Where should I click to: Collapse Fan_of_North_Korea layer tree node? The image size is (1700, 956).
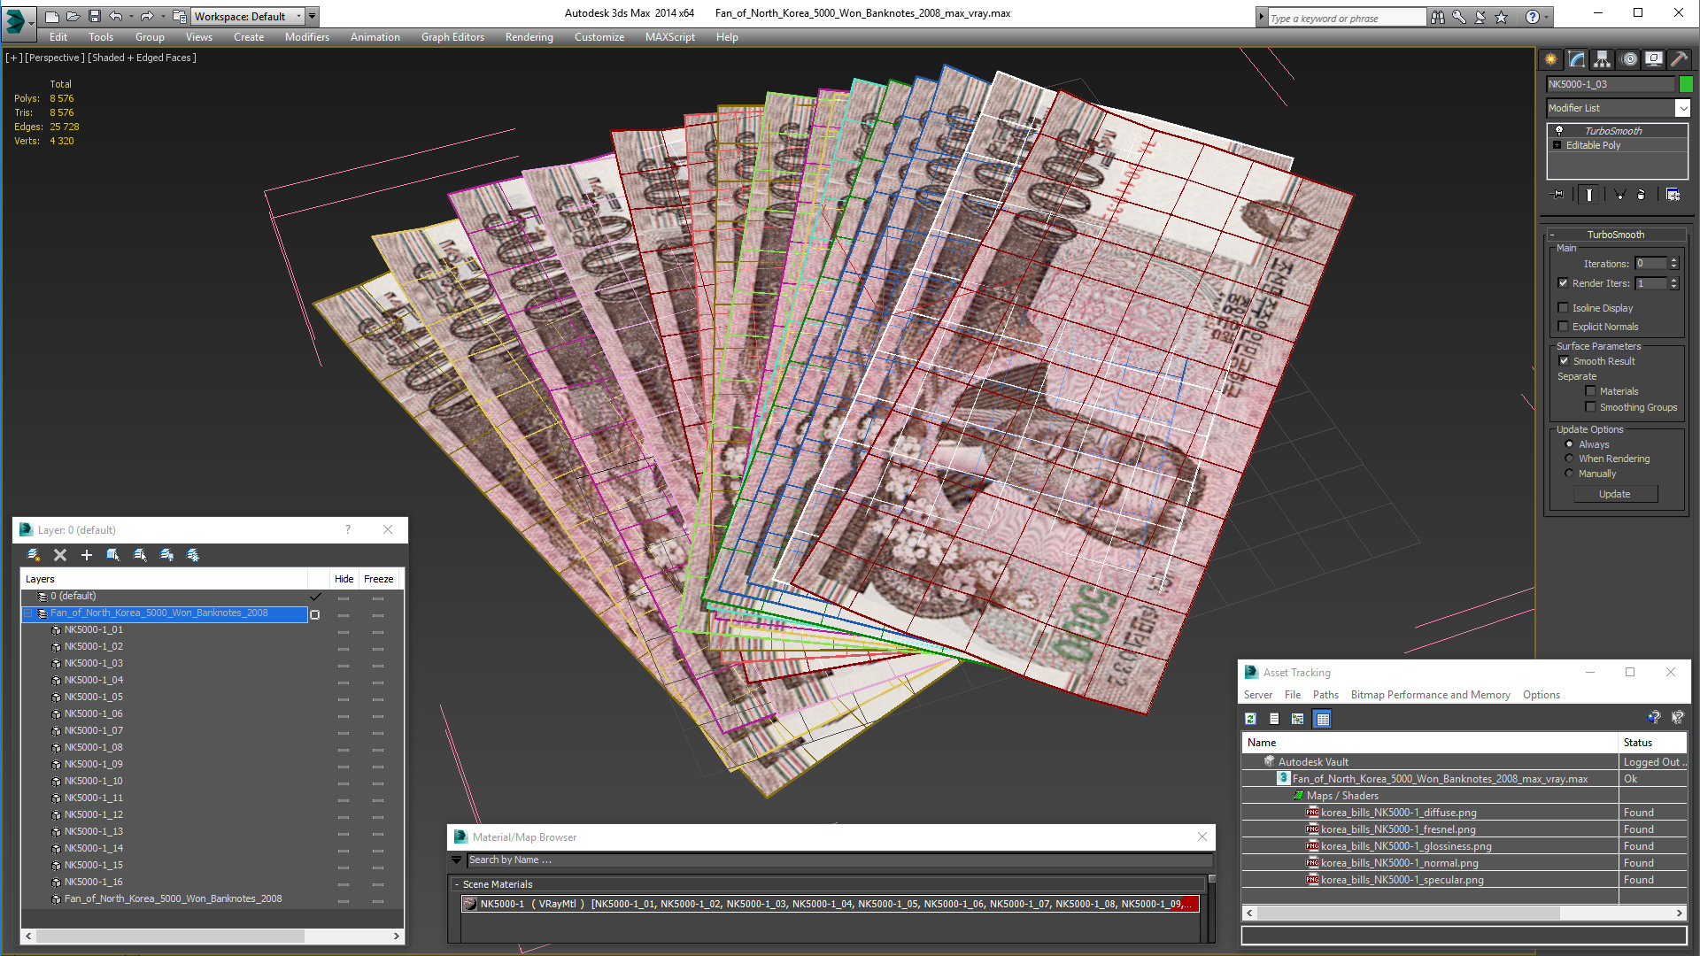tap(27, 613)
